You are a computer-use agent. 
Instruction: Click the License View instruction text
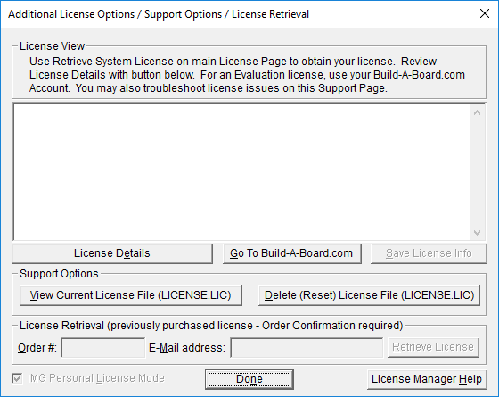point(247,75)
